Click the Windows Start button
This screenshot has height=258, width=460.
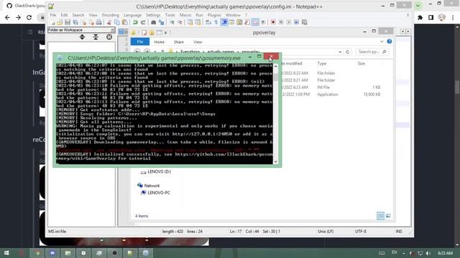[6, 253]
